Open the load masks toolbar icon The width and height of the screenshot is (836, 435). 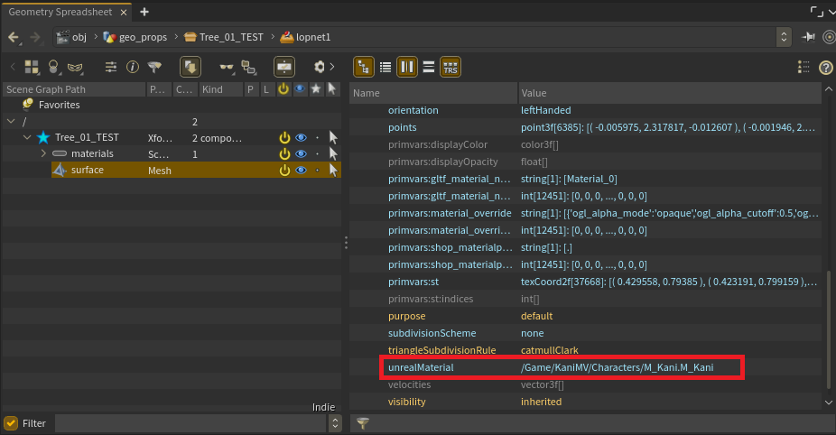pyautogui.click(x=32, y=67)
